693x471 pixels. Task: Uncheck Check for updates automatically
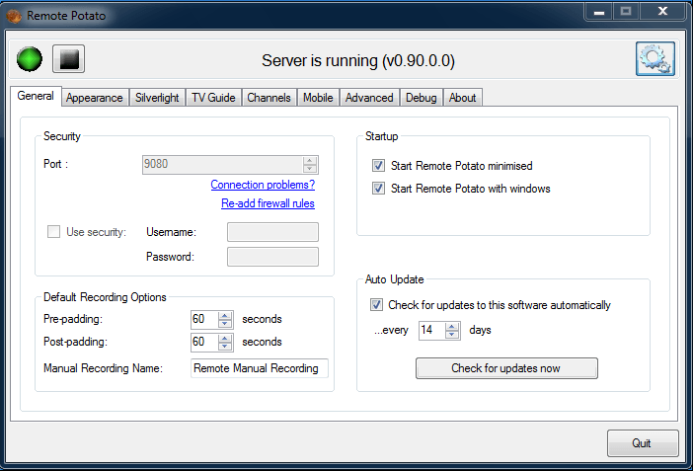[x=376, y=305]
